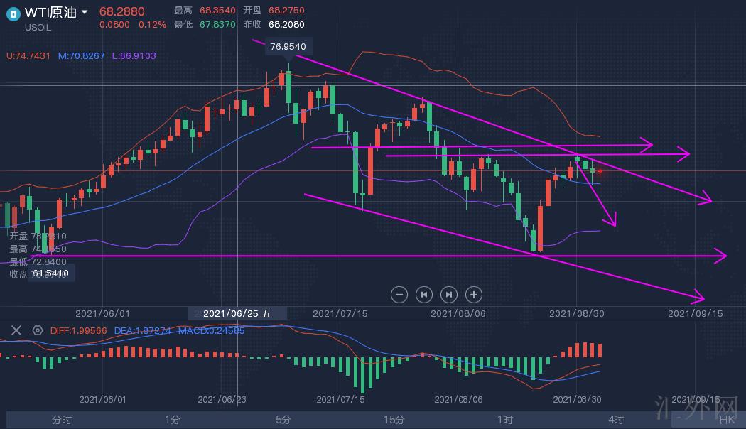
Task: Switch to 分时 timeframe tab
Action: 62,420
